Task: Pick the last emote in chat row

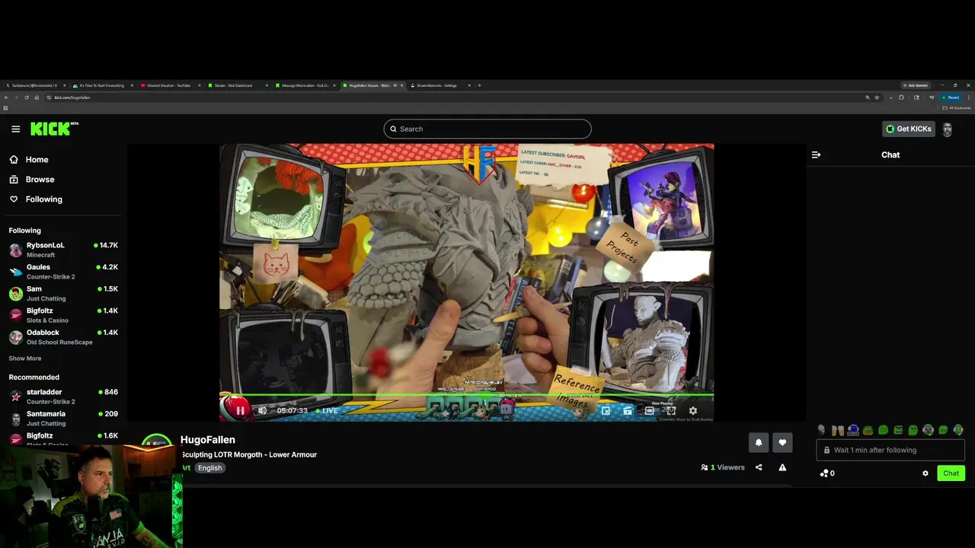Action: (958, 430)
